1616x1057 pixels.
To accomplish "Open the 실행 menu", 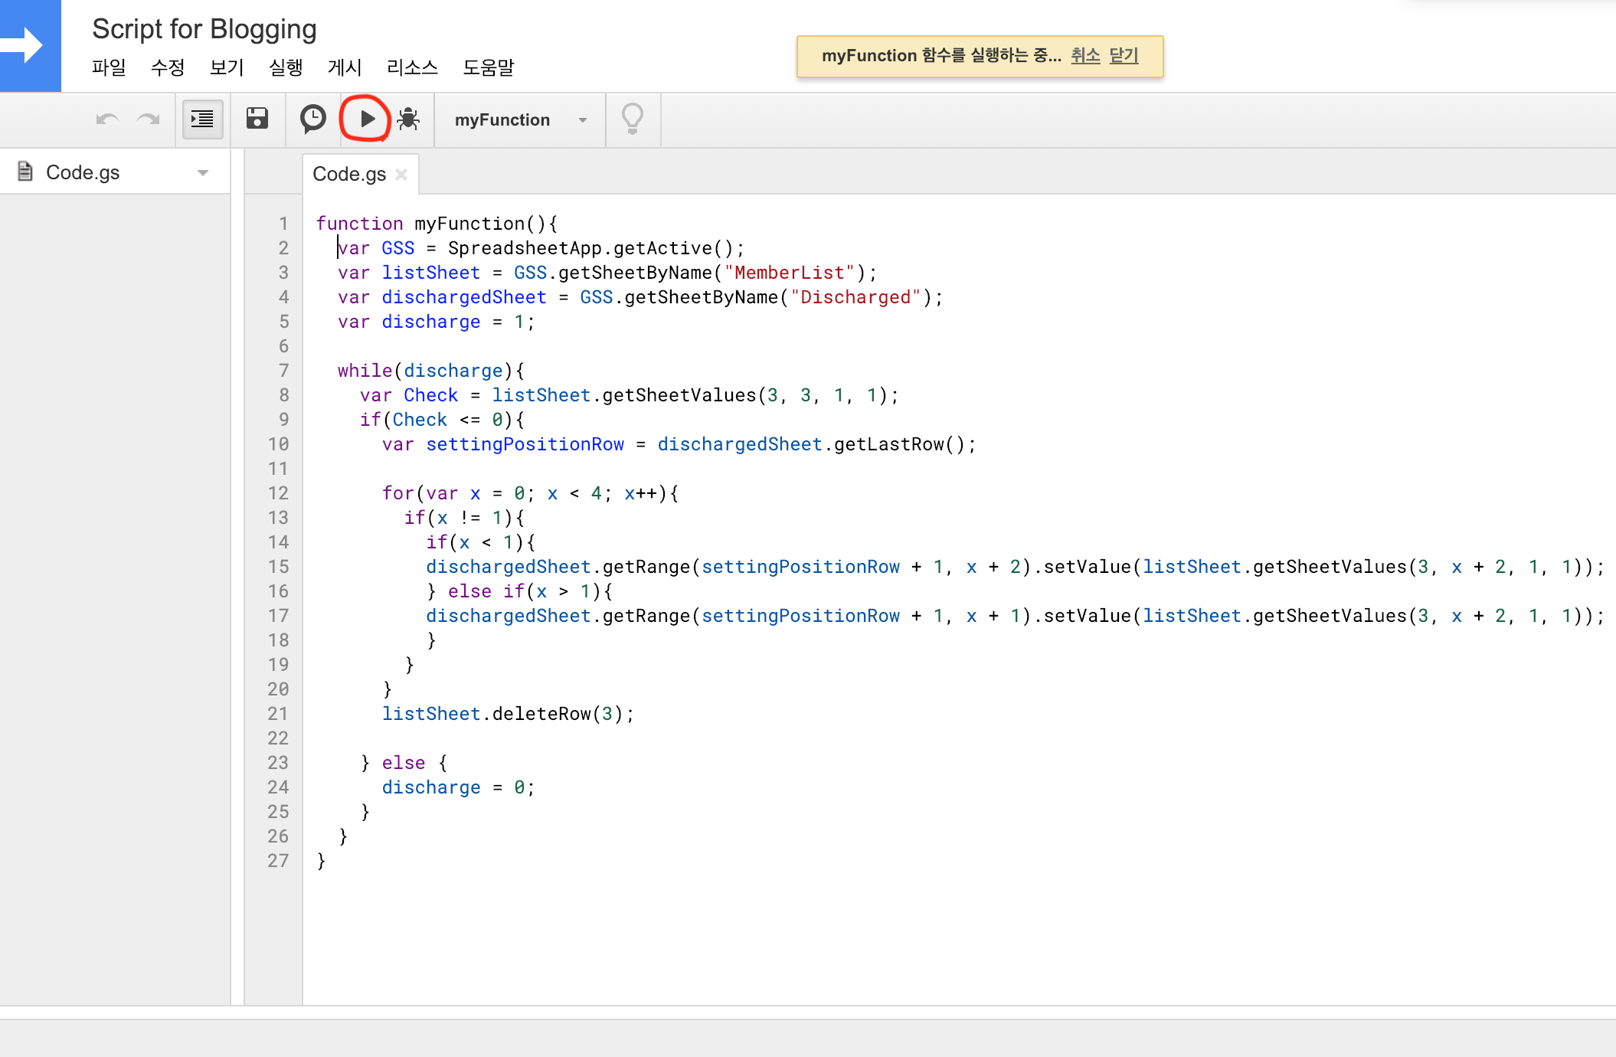I will [286, 67].
